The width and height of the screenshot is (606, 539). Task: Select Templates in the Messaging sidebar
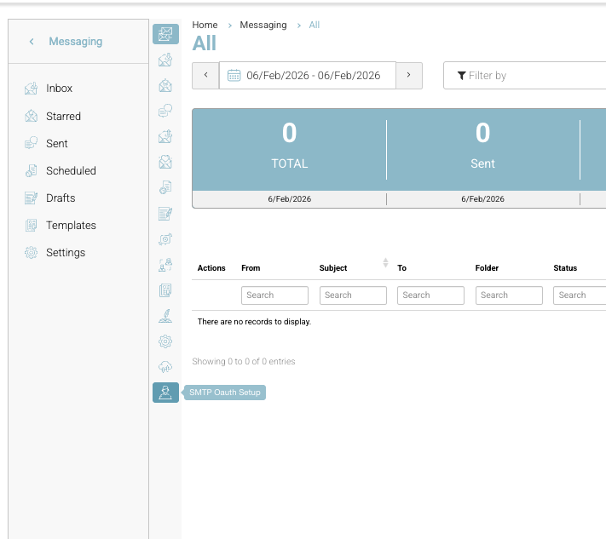coord(71,225)
